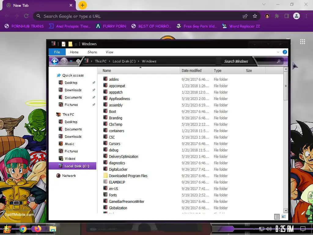Click Chrome share page icon
Image resolution: width=313 pixels, height=235 pixels.
245,16
